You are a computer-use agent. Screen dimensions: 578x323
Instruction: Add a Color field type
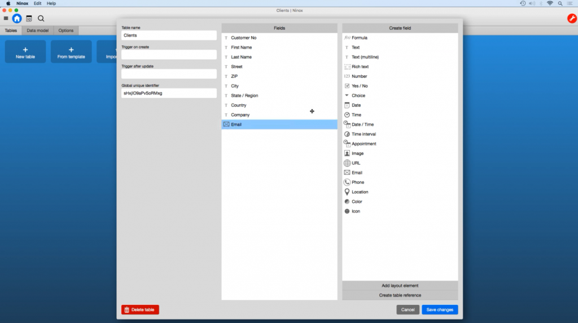click(x=357, y=201)
